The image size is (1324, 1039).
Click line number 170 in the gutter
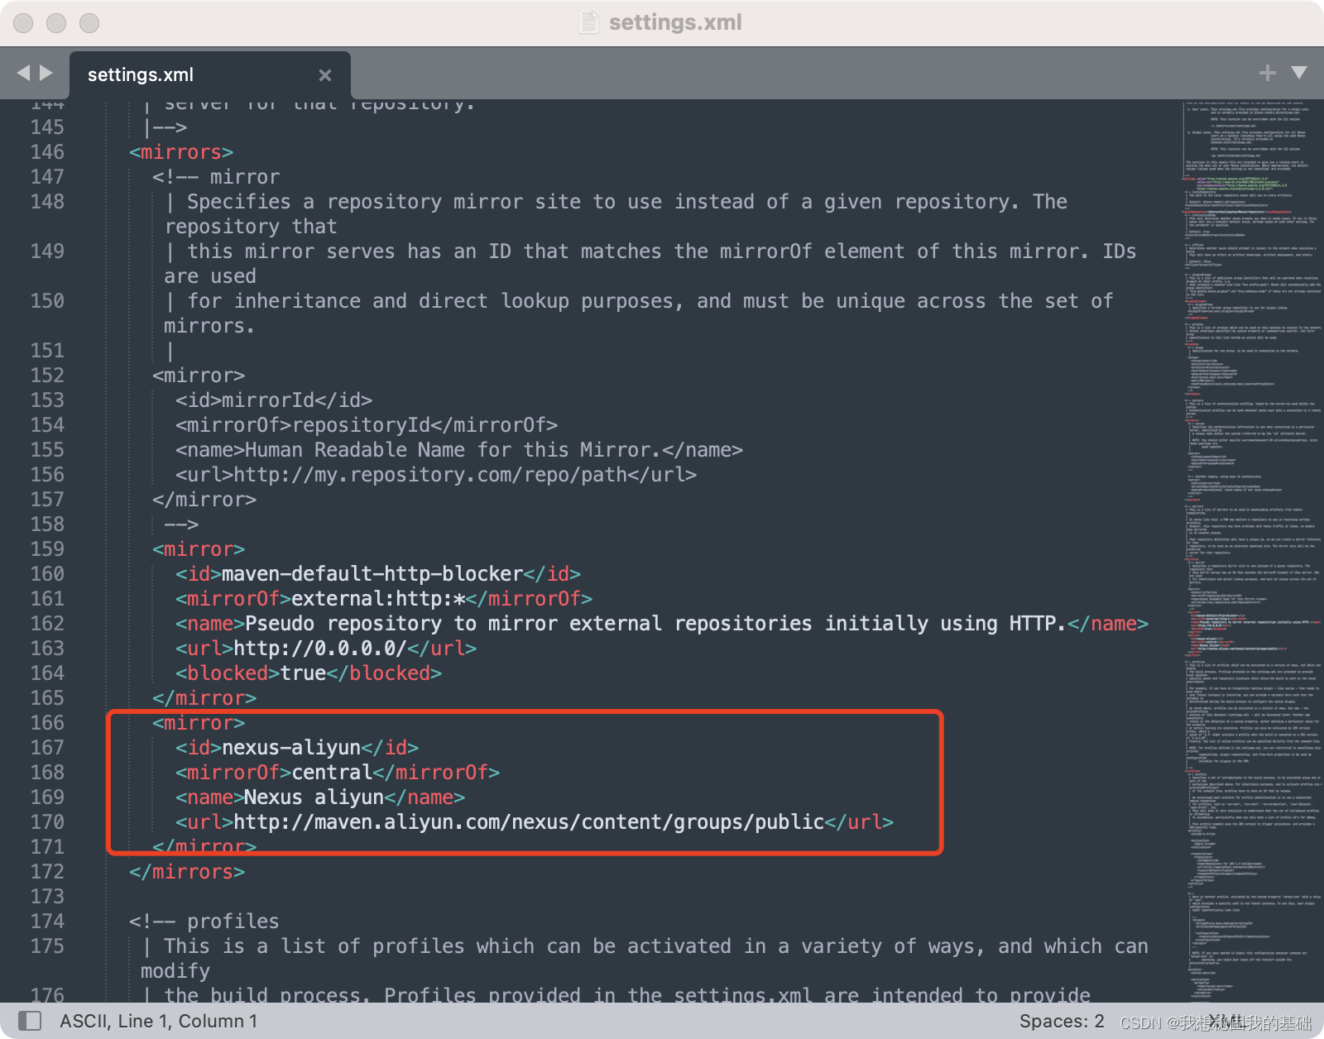click(x=47, y=822)
